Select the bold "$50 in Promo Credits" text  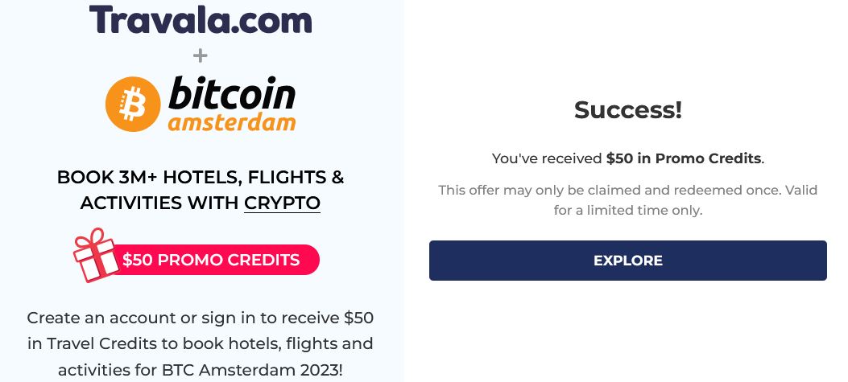point(684,158)
